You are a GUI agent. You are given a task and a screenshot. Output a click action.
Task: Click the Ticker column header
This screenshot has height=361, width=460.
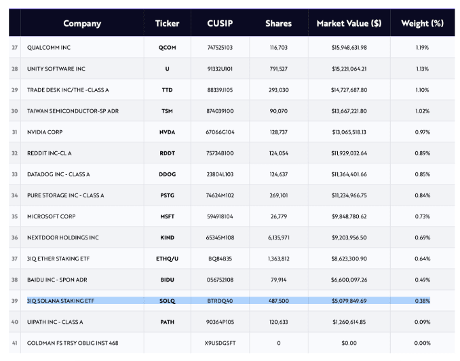point(167,23)
